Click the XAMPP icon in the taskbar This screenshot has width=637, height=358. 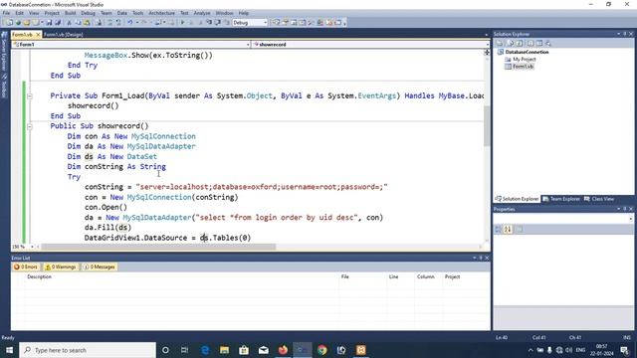tap(361, 350)
